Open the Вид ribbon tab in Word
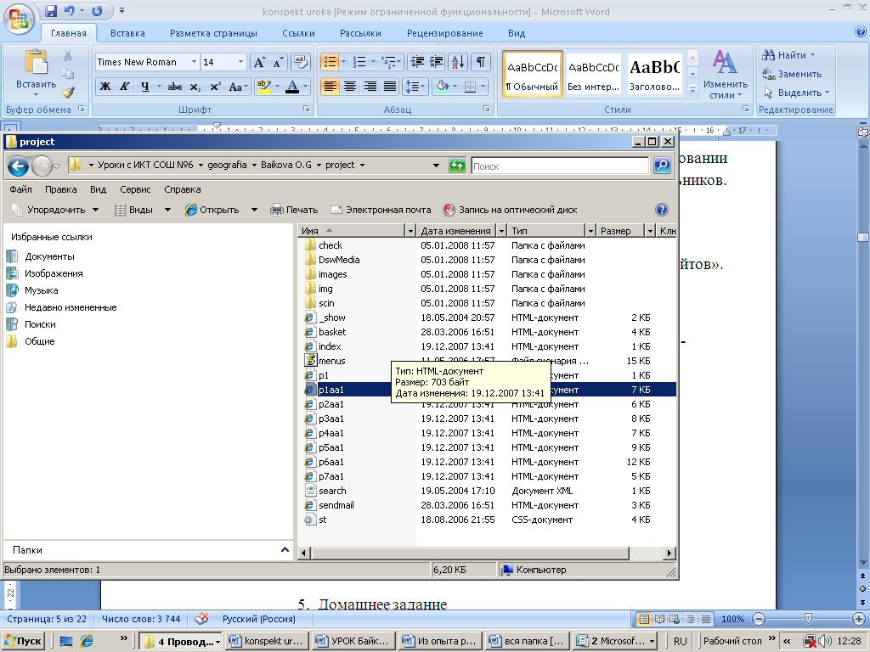Screen dimensions: 870x652 pyautogui.click(x=517, y=33)
